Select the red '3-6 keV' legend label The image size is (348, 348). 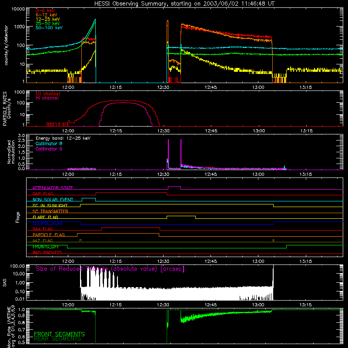[x=45, y=10]
